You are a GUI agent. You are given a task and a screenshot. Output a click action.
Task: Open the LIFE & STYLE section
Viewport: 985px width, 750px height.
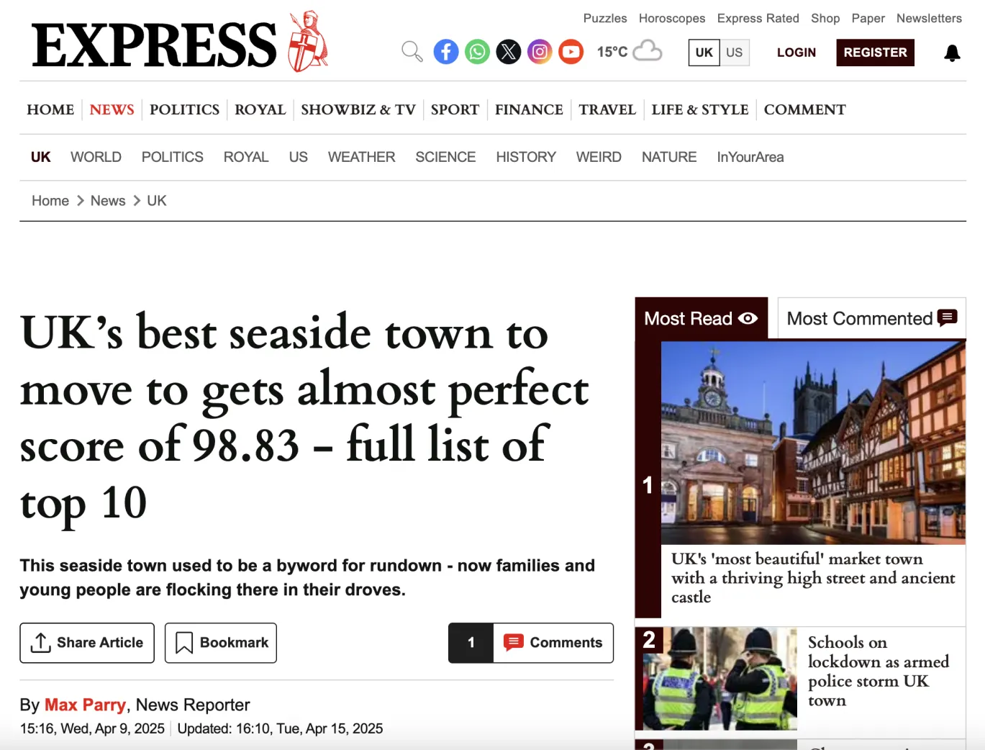point(700,109)
